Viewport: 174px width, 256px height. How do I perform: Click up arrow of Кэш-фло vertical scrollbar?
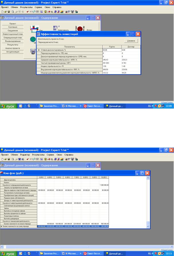pos(148,178)
